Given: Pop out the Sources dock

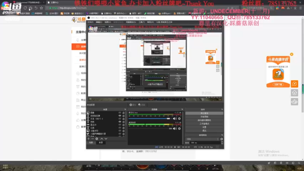Looking at the screenshot, I should pos(125,109).
